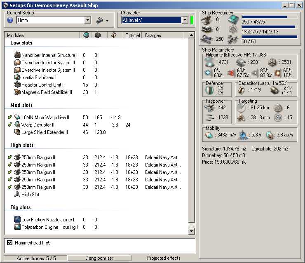The width and height of the screenshot is (305, 263).
Task: Click the powergrid usage bar 1352.75 / 1423.13
Action: (x=270, y=27)
